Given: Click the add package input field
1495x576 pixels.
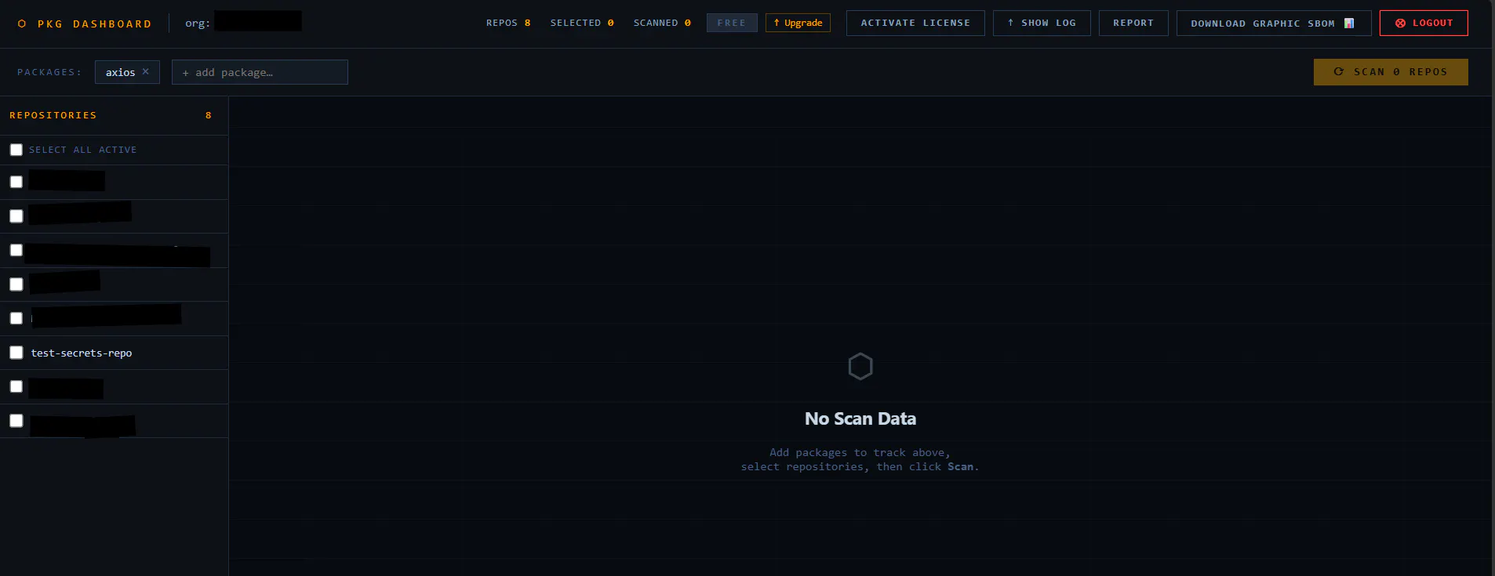Looking at the screenshot, I should click(x=260, y=72).
